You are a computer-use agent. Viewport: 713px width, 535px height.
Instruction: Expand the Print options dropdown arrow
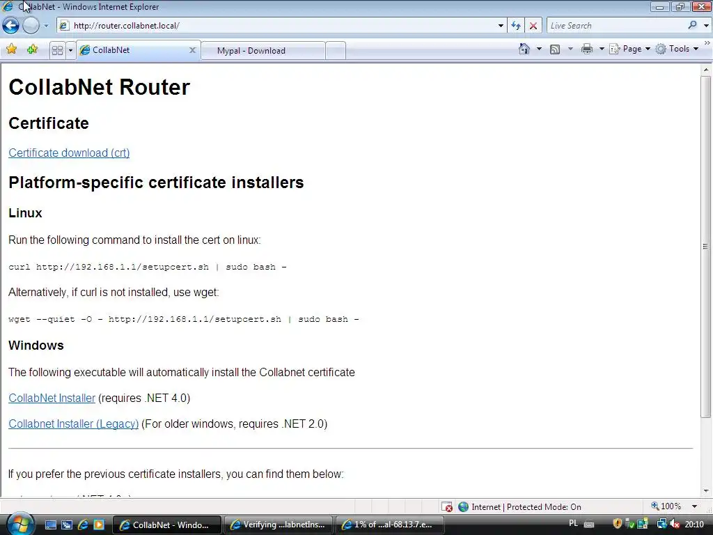601,49
